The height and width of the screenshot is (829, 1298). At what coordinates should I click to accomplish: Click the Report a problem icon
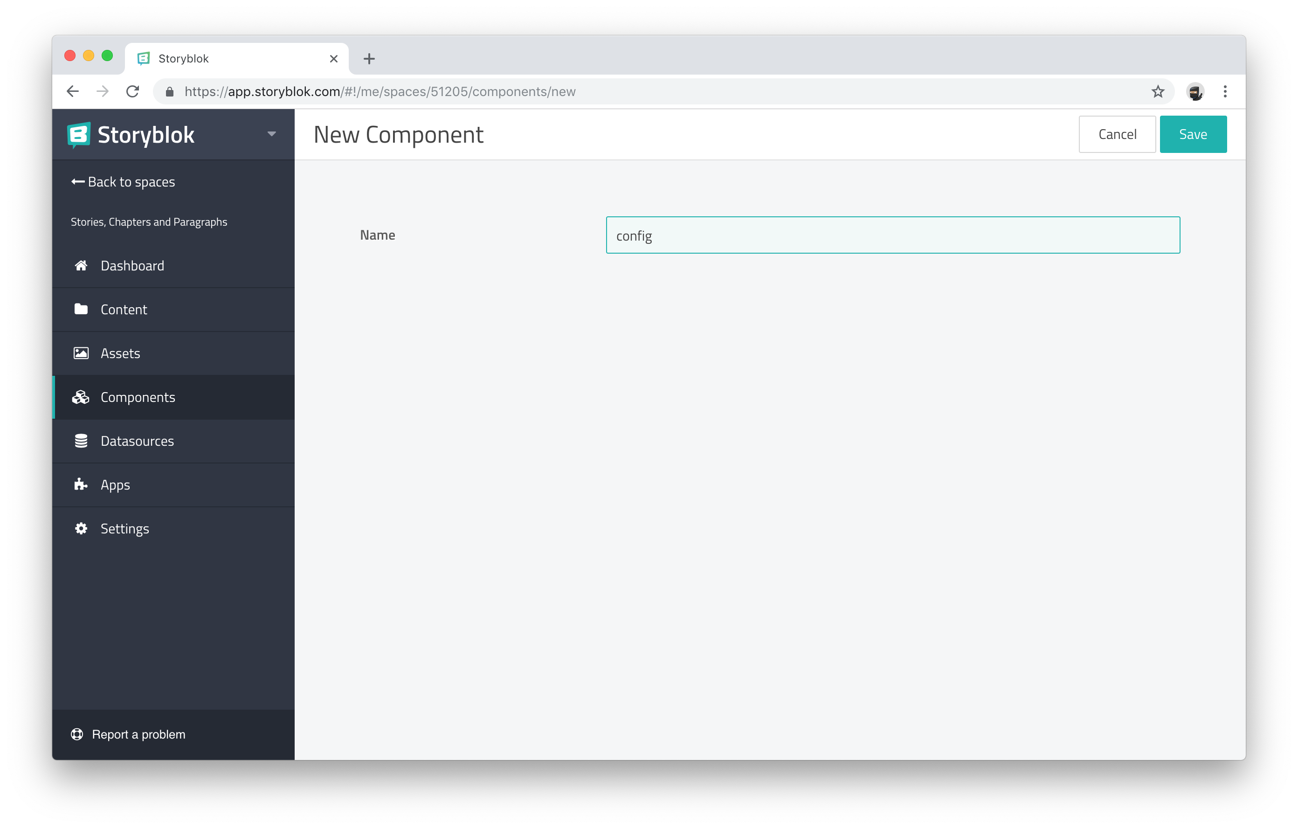coord(76,734)
